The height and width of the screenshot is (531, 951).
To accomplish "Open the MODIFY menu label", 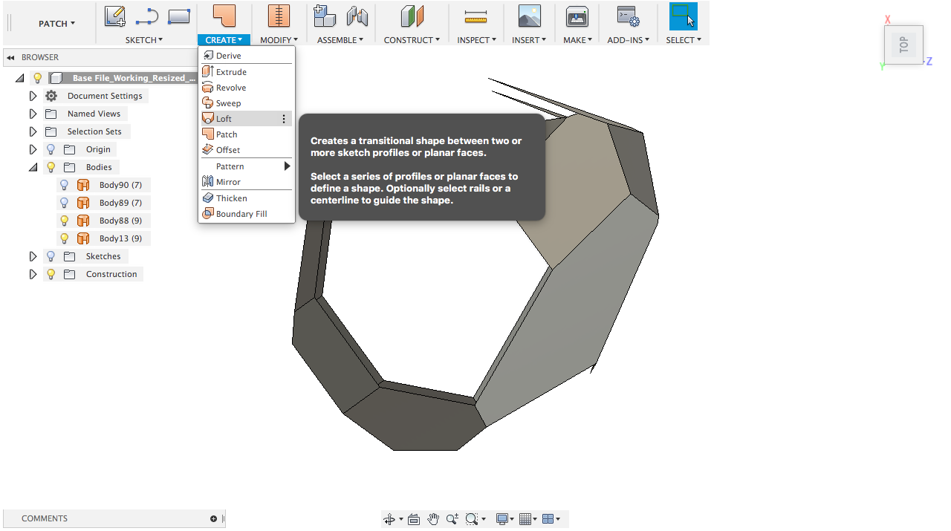I will (279, 40).
